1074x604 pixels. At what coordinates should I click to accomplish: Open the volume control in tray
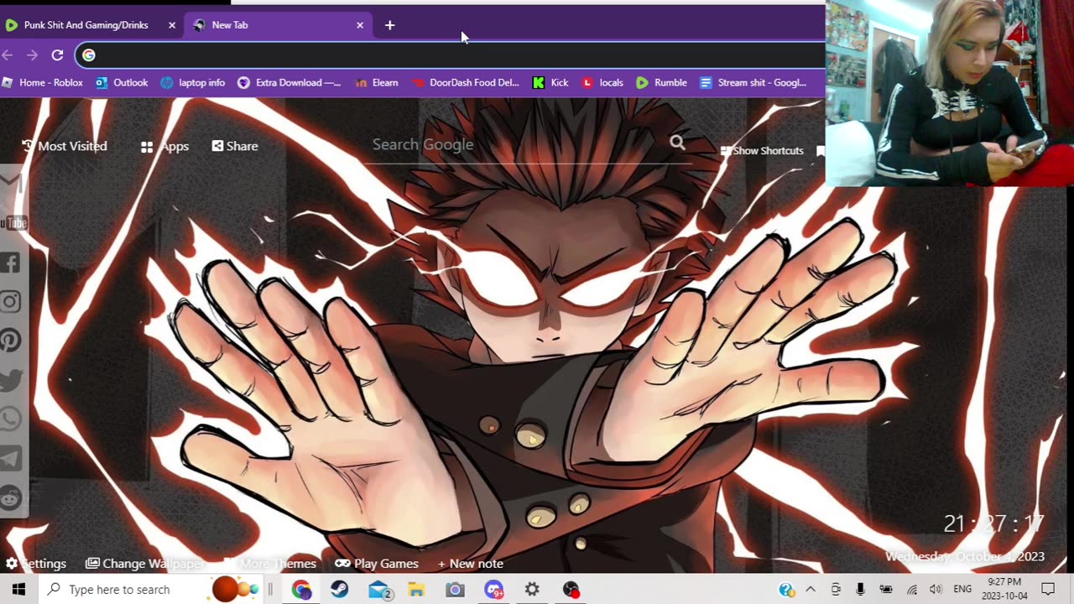pyautogui.click(x=936, y=590)
